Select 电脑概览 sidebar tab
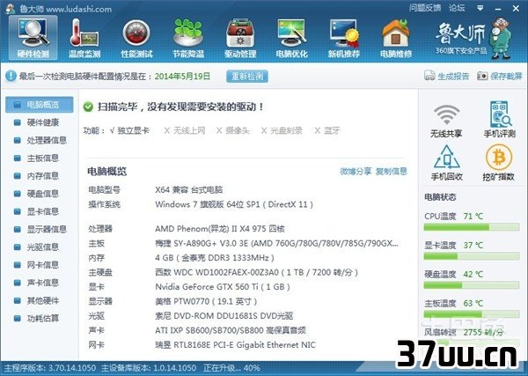Viewport: 528px width, 376px height. click(40, 105)
